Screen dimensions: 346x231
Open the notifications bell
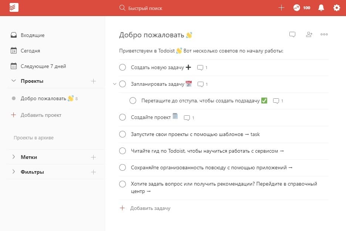click(x=321, y=7)
